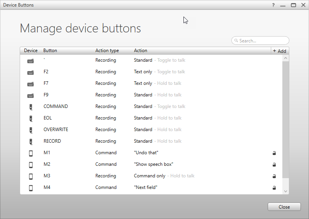The height and width of the screenshot is (219, 309).
Task: Click the keyboard icon for F9 row
Action: (31, 95)
